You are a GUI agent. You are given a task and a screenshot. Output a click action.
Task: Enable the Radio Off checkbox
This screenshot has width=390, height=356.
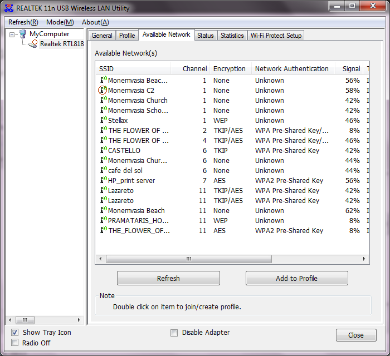pyautogui.click(x=14, y=343)
